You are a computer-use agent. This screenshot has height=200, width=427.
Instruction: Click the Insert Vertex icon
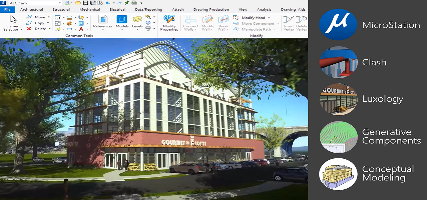click(x=289, y=19)
